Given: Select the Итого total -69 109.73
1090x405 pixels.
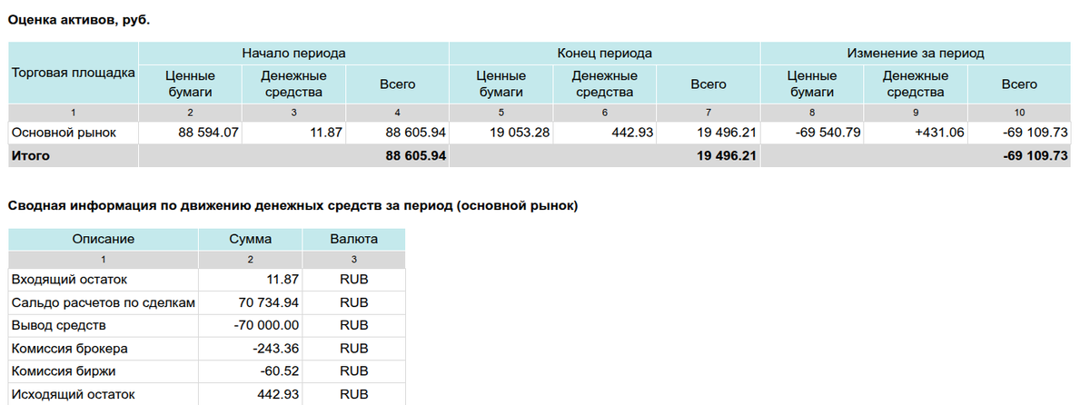Looking at the screenshot, I should (x=1035, y=156).
